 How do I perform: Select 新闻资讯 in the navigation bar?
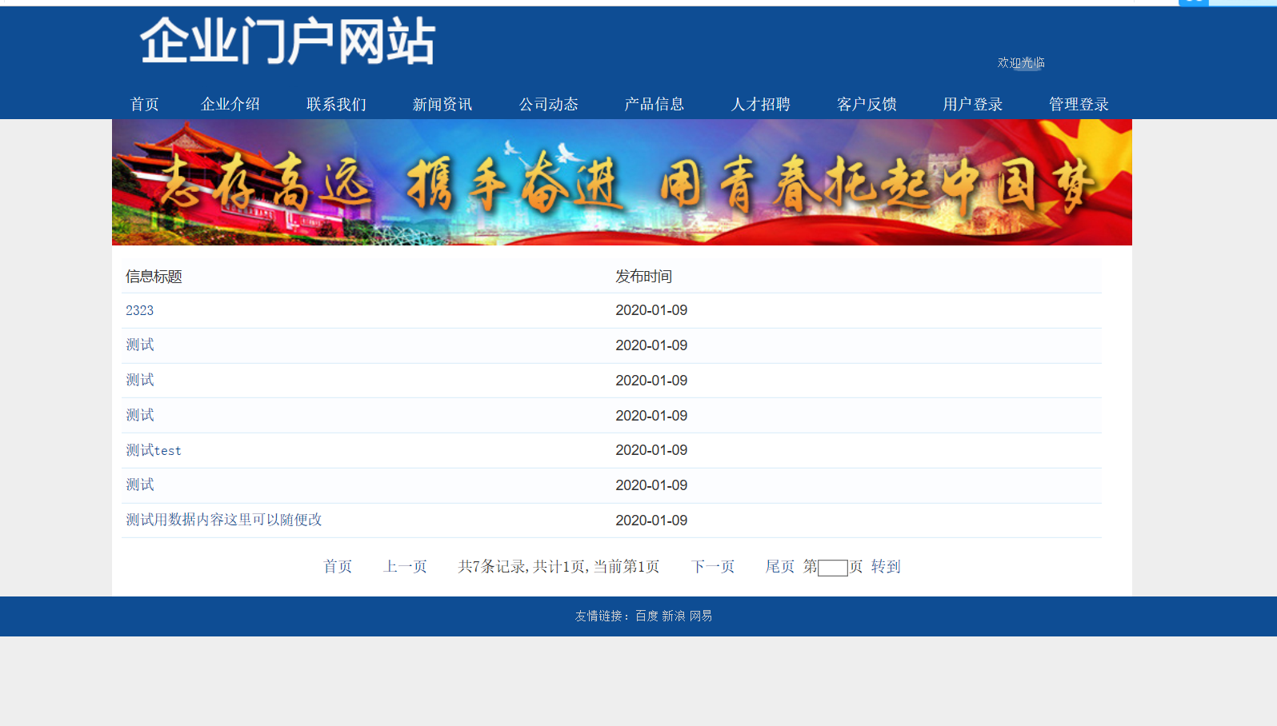pos(442,105)
